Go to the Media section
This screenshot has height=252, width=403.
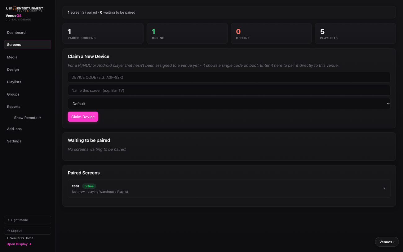(28, 57)
